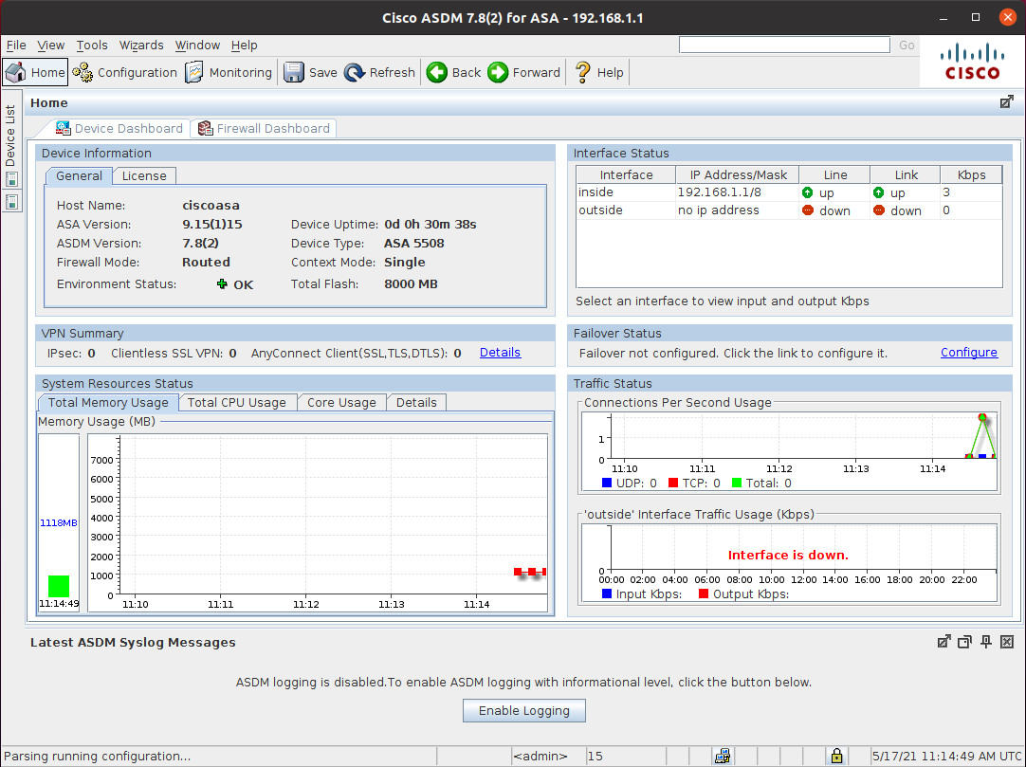Sort by Interface column header
This screenshot has width=1026, height=767.
626,174
